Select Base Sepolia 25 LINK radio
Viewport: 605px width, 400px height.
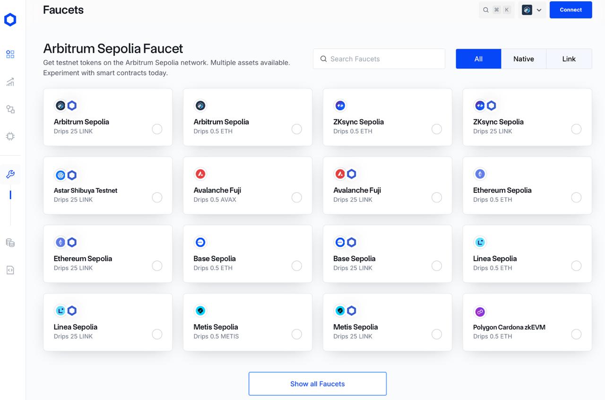coord(437,266)
